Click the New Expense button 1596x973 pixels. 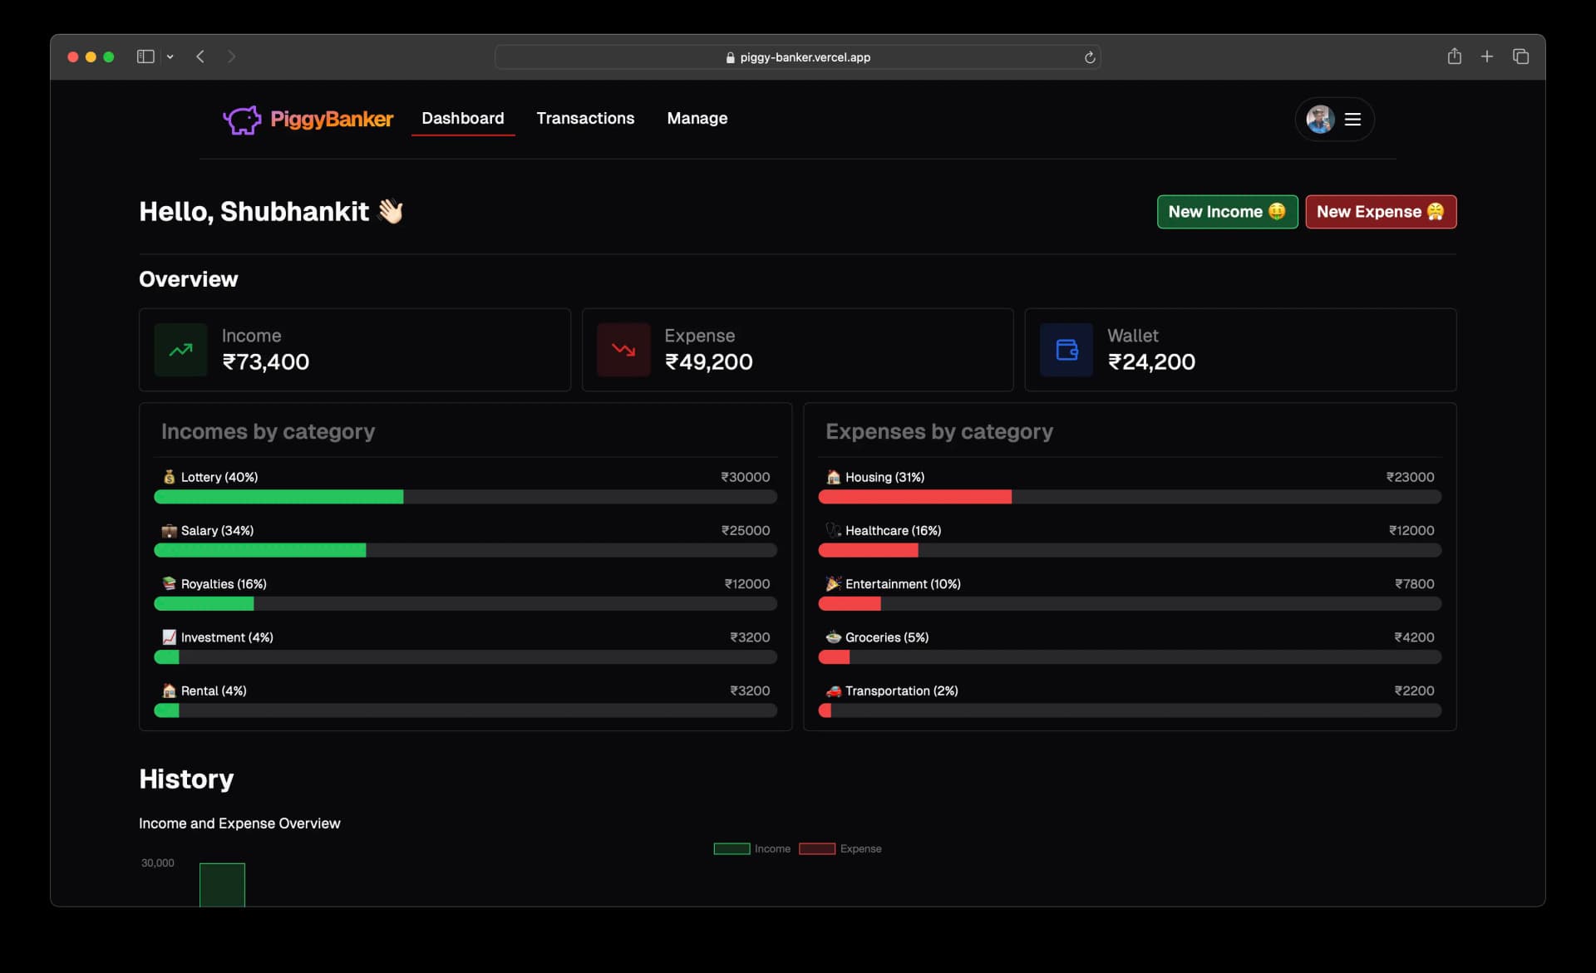point(1381,212)
